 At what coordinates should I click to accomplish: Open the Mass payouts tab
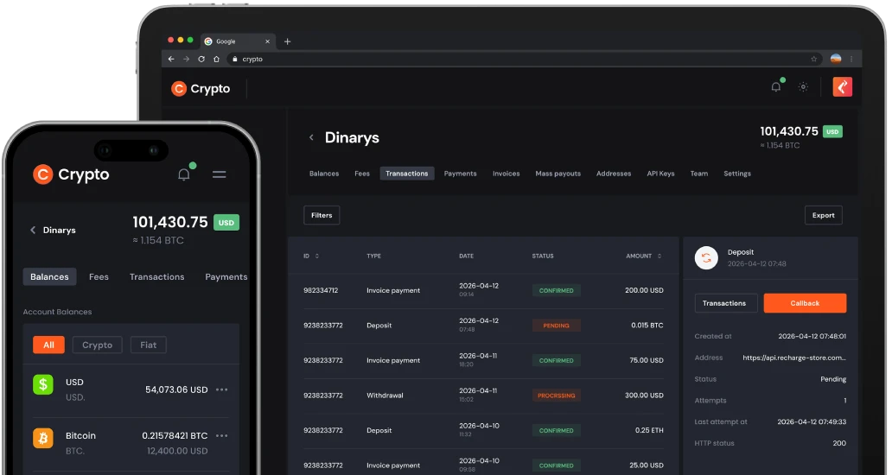point(558,174)
